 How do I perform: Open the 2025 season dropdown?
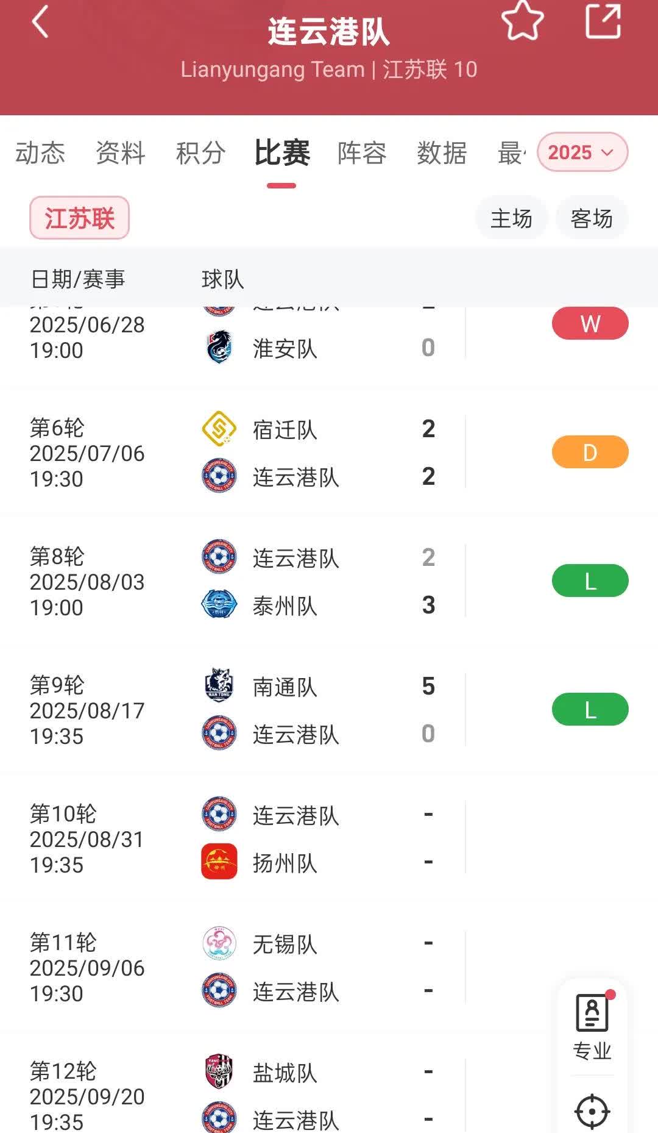tap(581, 152)
